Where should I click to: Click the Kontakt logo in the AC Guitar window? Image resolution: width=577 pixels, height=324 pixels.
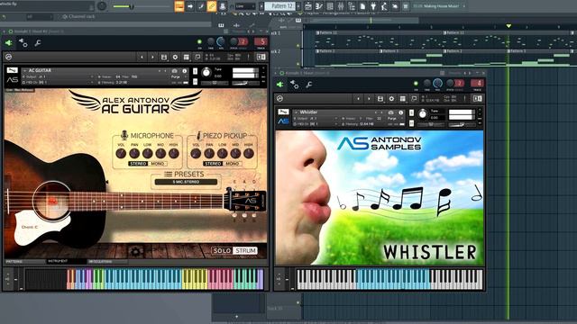tap(8, 57)
